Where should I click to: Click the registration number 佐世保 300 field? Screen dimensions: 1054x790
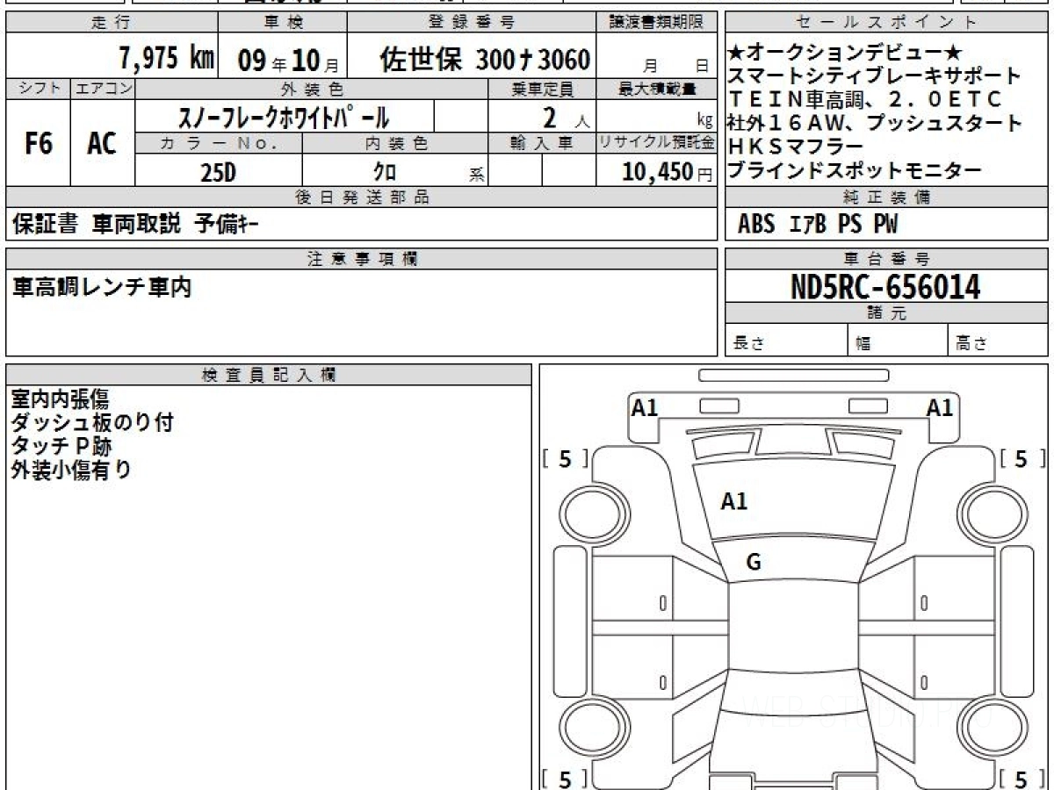pyautogui.click(x=484, y=60)
